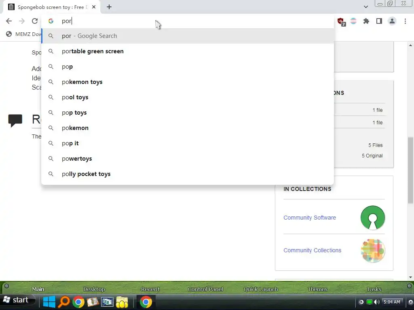This screenshot has height=310, width=414.
Task: Open a new tab with plus button
Action: point(109,7)
